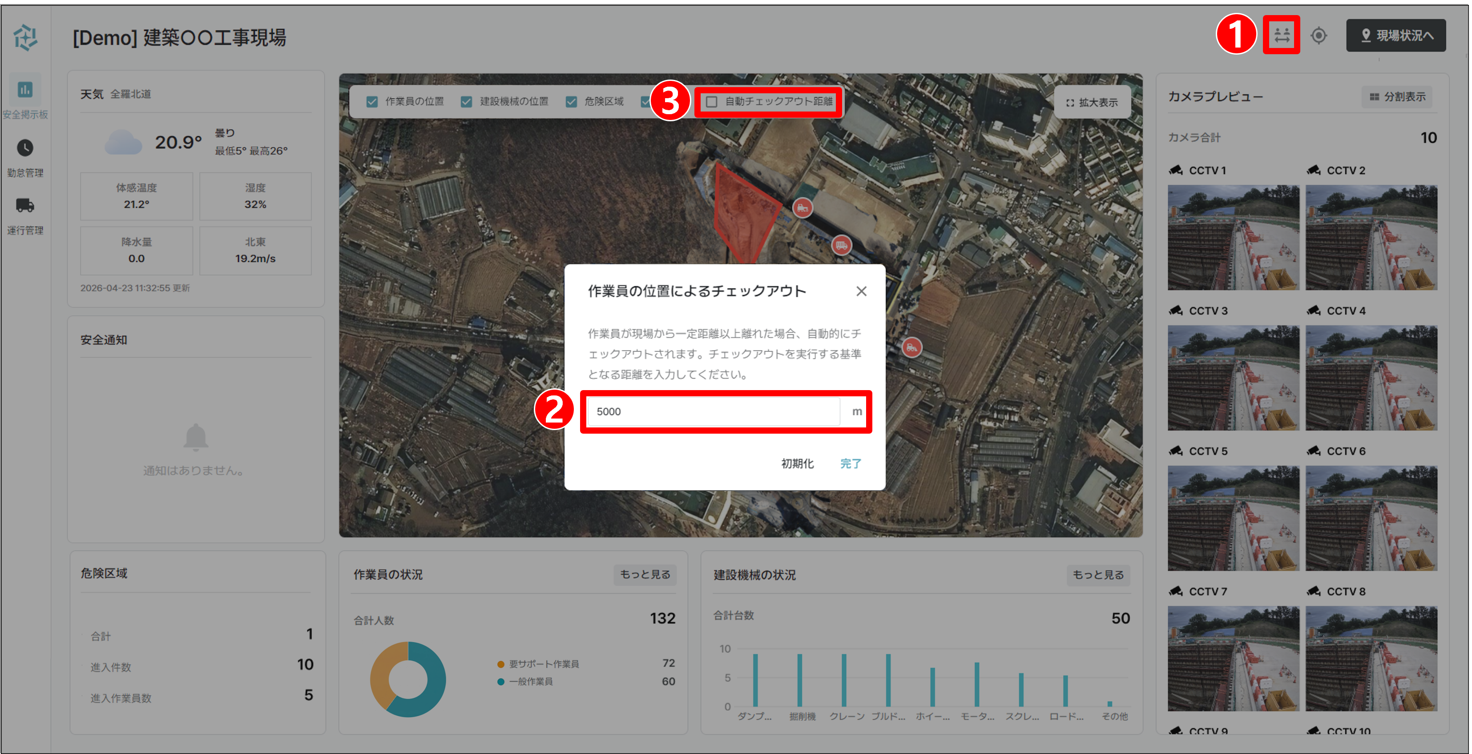
Task: Open the CCTV 8 camera thumbnail
Action: (1371, 658)
